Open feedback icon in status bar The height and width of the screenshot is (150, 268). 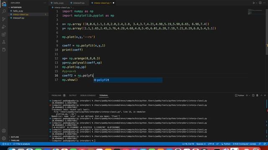coord(260,144)
